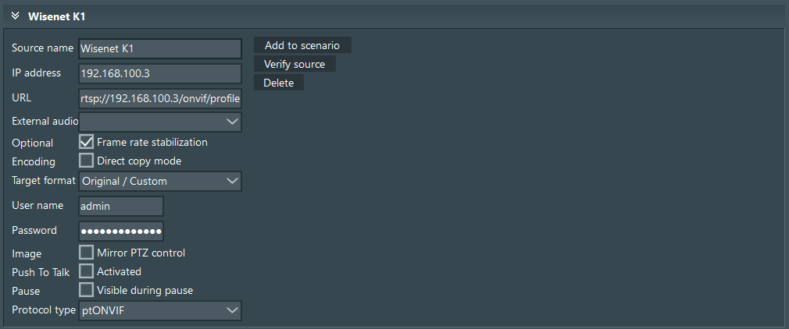Collapse the Wisenet K1 section chevron
The image size is (789, 329).
pos(15,16)
